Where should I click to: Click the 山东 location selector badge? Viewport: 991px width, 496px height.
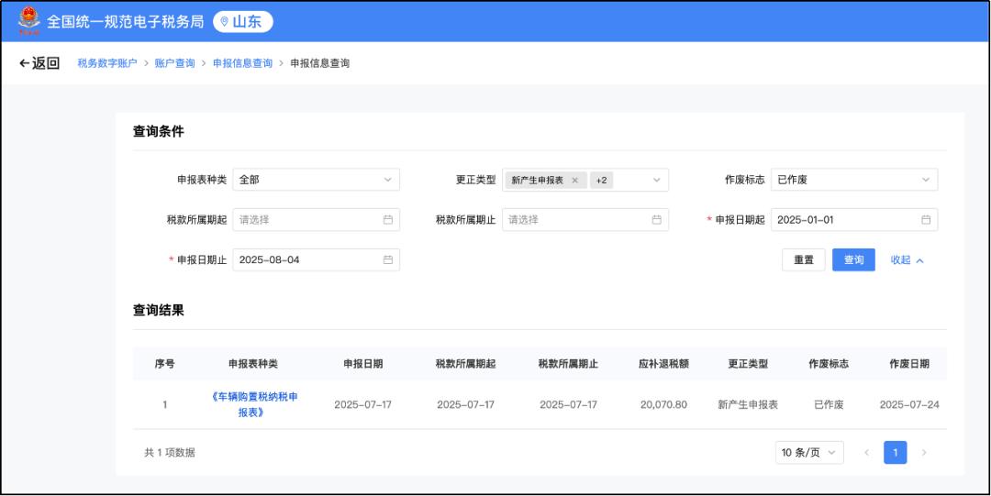coord(243,22)
